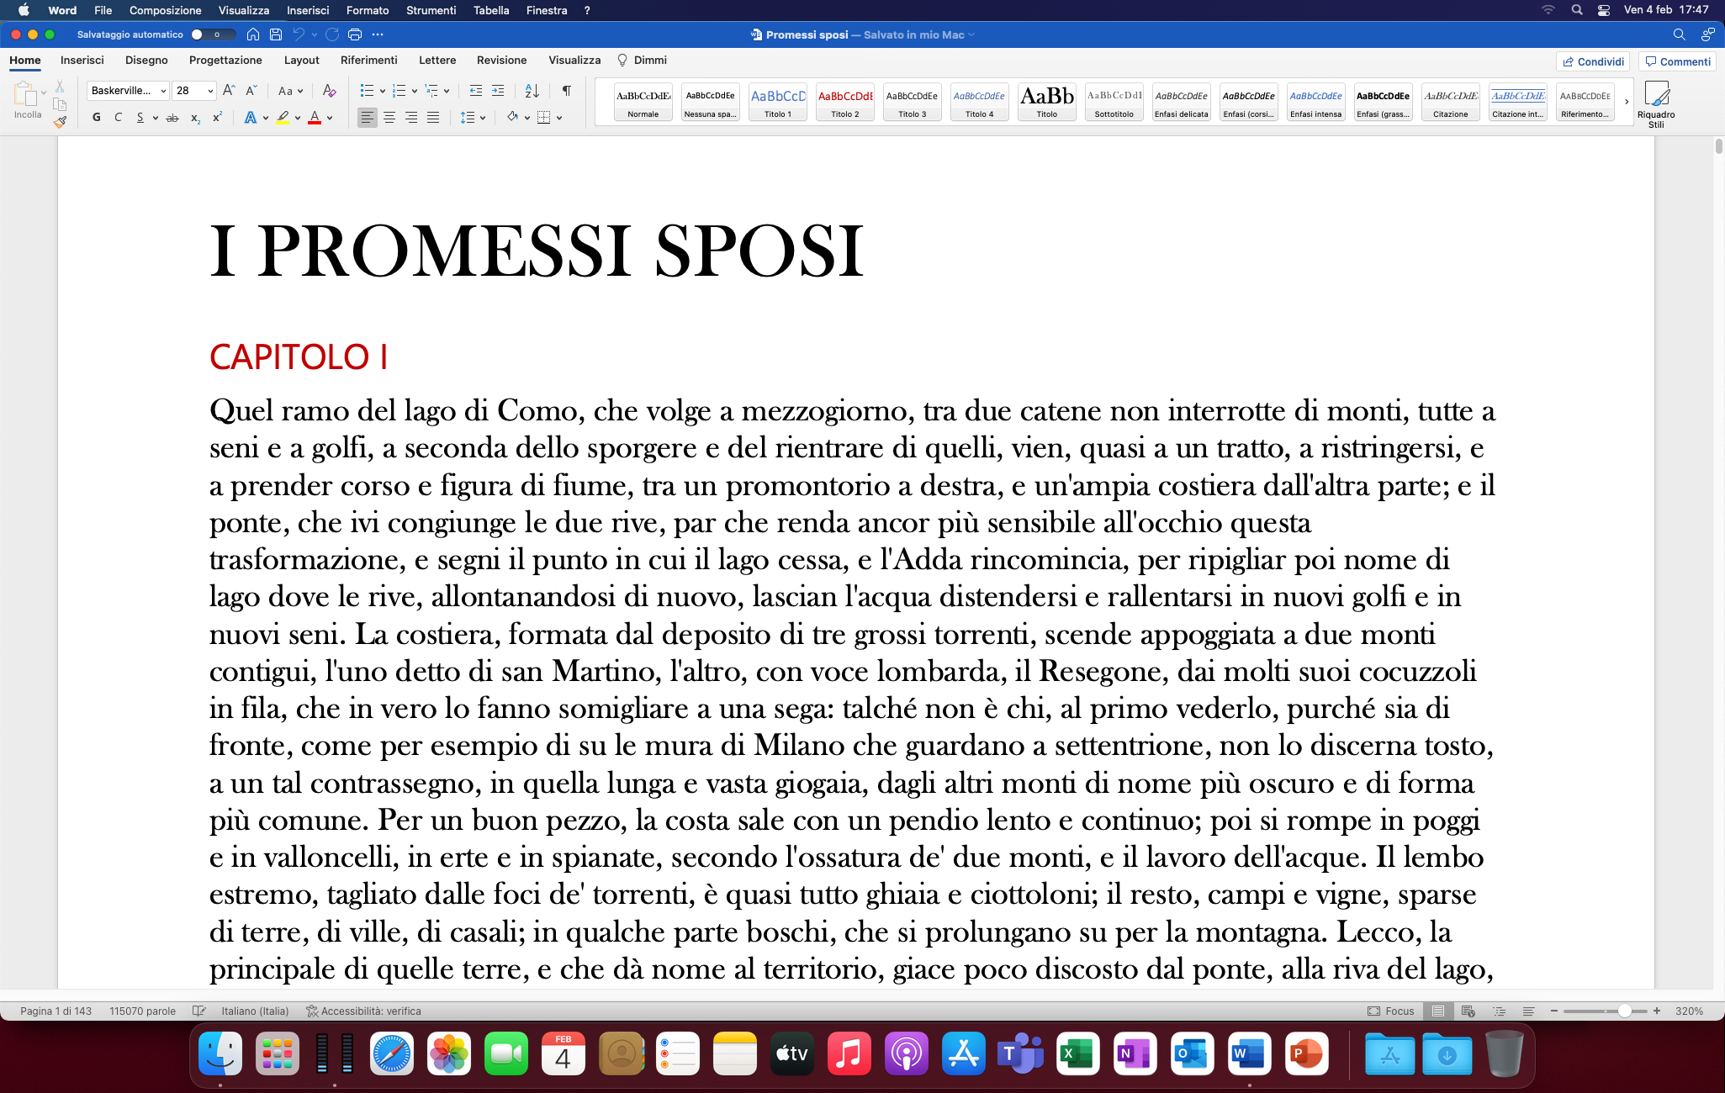This screenshot has width=1725, height=1093.
Task: Click the increase indent icon
Action: click(498, 91)
